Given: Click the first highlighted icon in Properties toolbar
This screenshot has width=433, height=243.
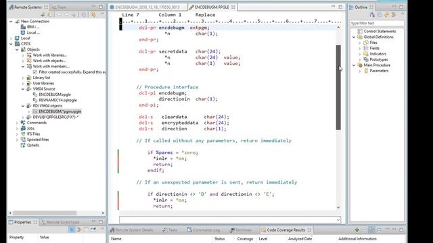Looking at the screenshot, I should click(x=72, y=230).
